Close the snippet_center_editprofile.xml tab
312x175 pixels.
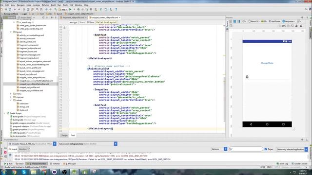pos(120,17)
